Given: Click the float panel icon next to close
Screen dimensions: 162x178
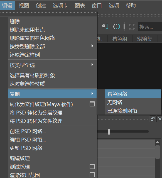Looking at the screenshot, I should [153, 119].
